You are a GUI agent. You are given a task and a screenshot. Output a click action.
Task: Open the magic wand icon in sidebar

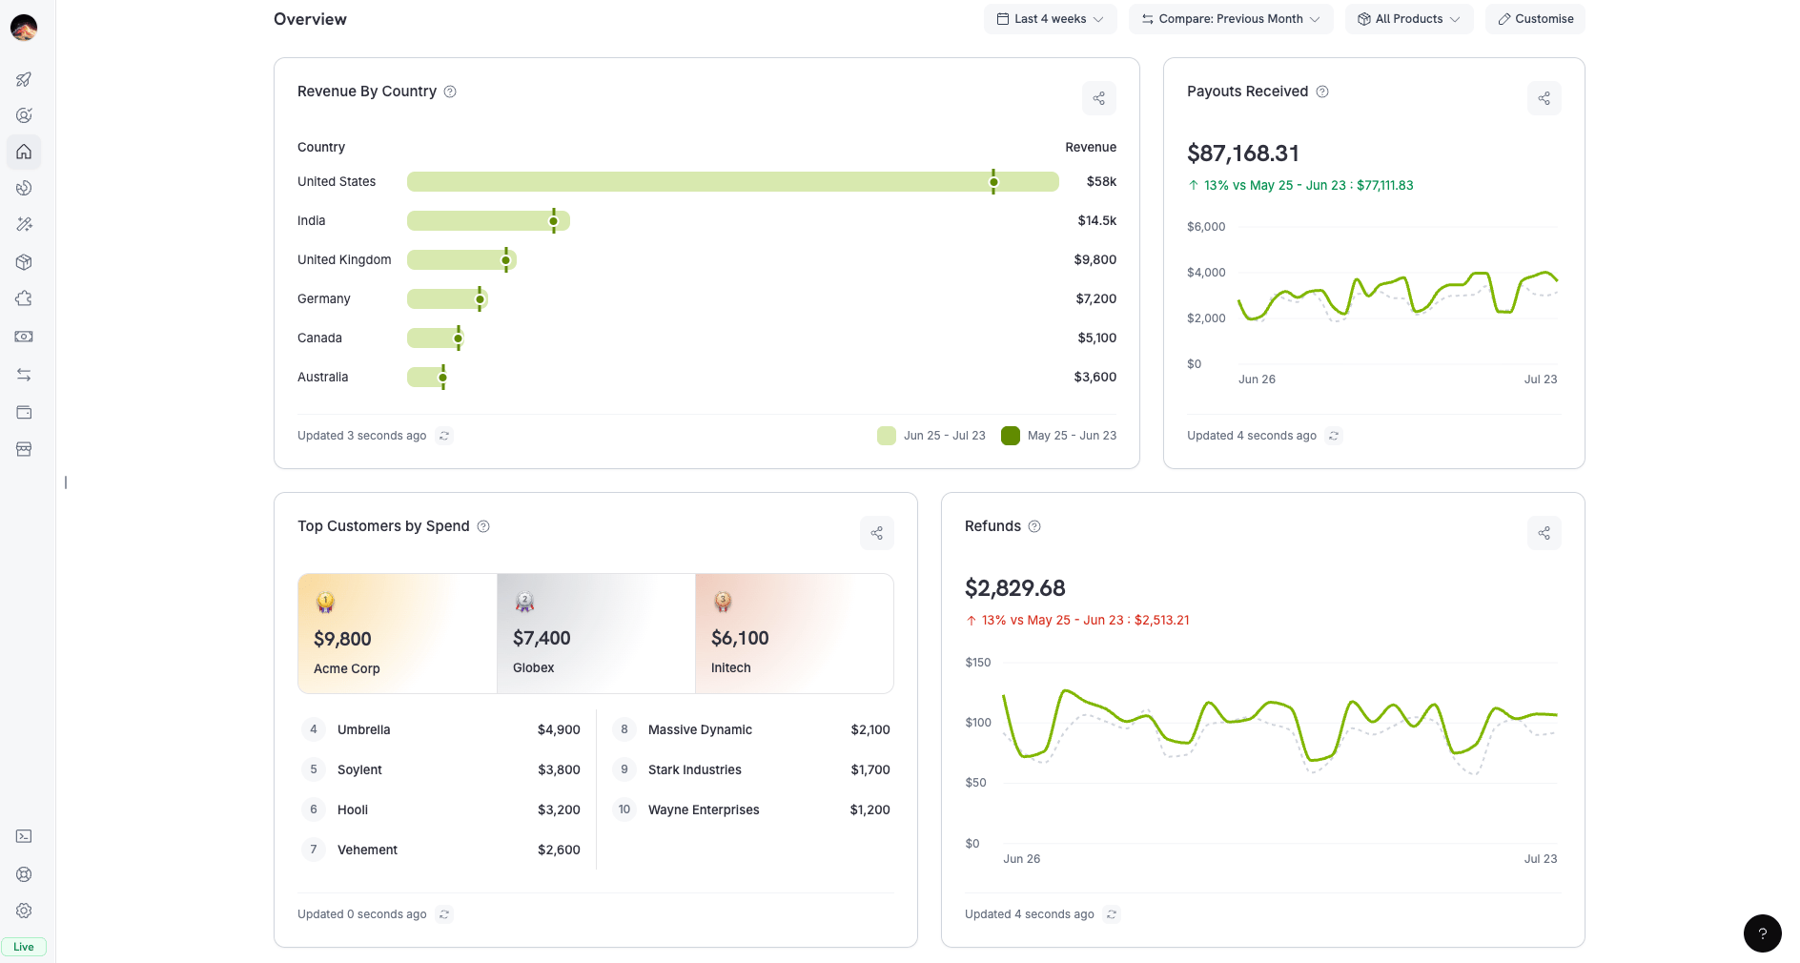coord(24,224)
